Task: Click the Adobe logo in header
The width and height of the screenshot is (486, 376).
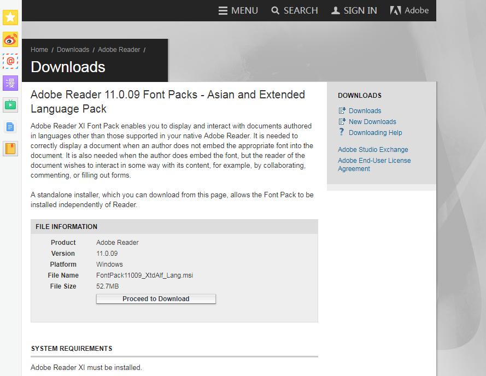Action: (409, 10)
